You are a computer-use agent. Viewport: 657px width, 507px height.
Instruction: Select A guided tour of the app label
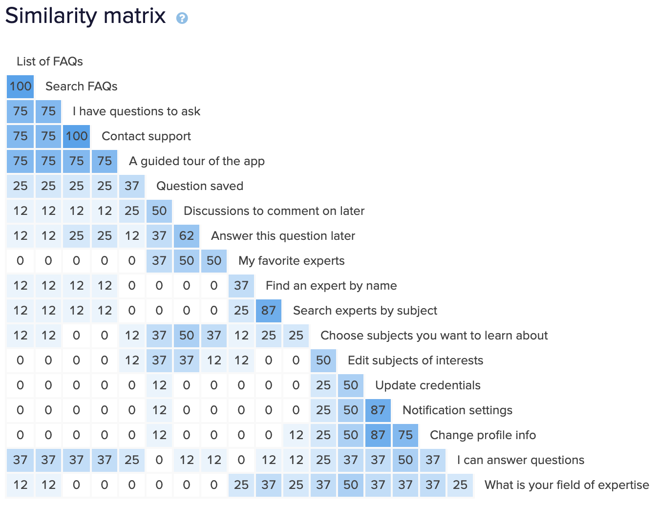(x=196, y=161)
